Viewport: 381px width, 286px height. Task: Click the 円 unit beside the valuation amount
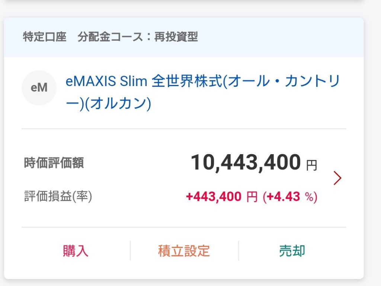click(x=311, y=165)
